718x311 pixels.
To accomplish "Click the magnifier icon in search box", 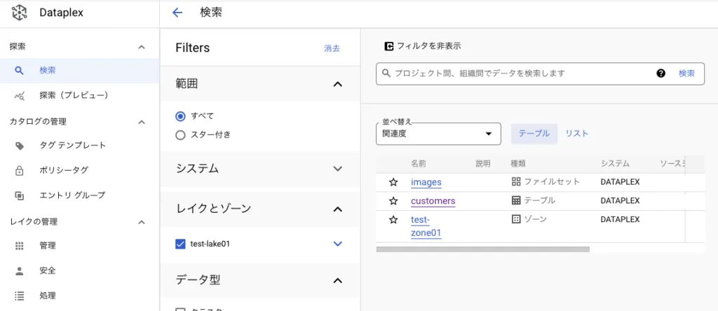I will 386,73.
